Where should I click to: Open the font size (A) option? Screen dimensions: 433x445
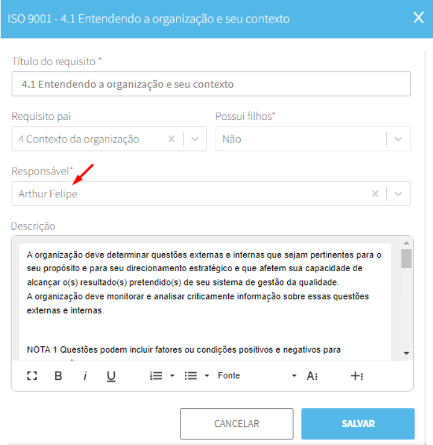[312, 375]
